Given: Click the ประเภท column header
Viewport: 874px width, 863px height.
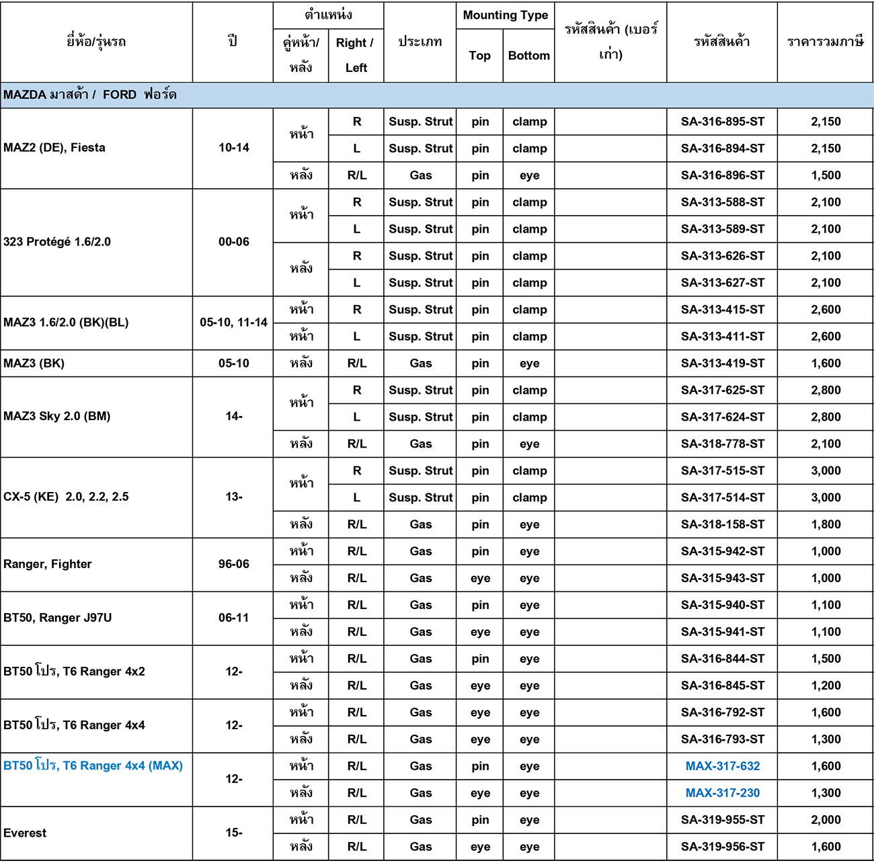Looking at the screenshot, I should pyautogui.click(x=420, y=42).
